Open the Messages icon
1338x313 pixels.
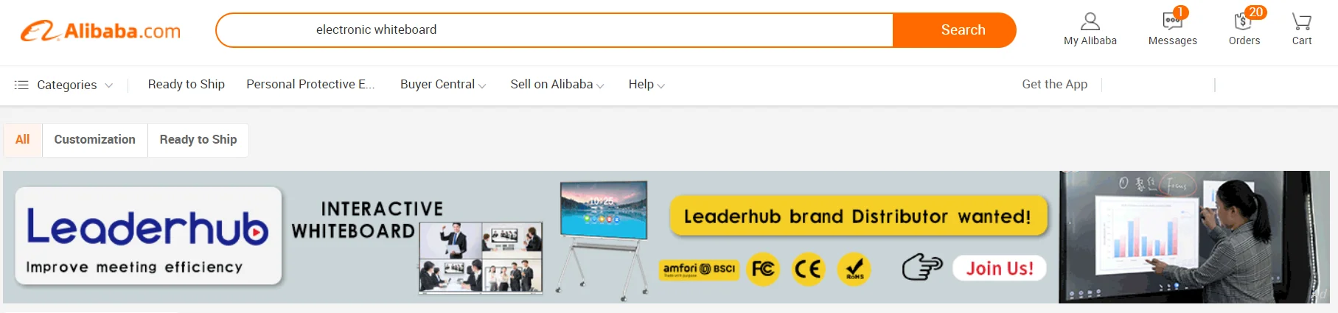point(1172,21)
